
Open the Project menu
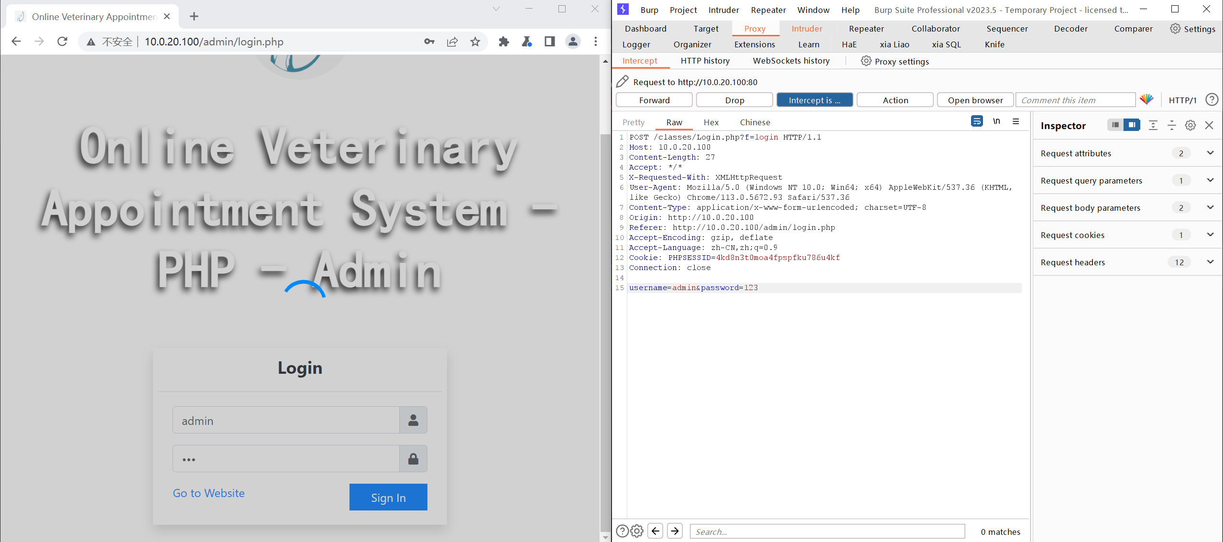[683, 10]
